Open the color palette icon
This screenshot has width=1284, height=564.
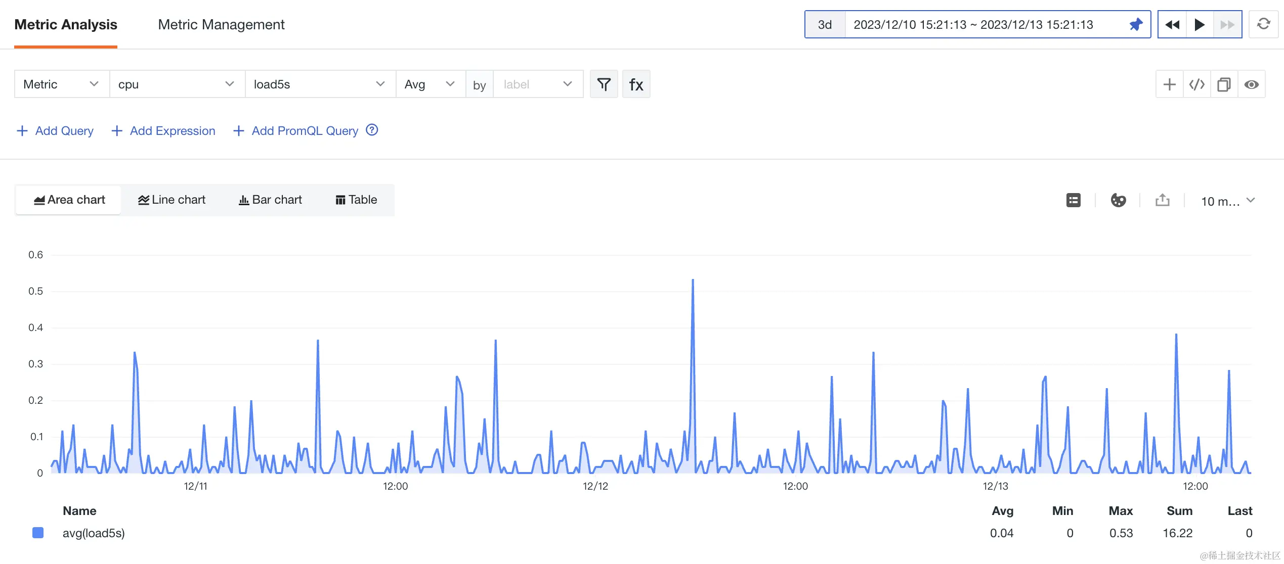click(x=1118, y=201)
